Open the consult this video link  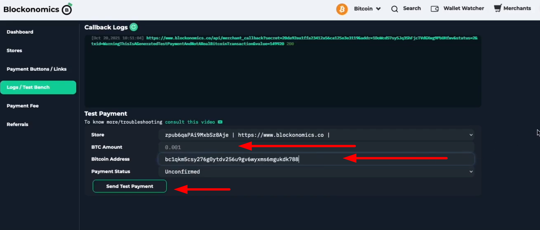click(190, 122)
